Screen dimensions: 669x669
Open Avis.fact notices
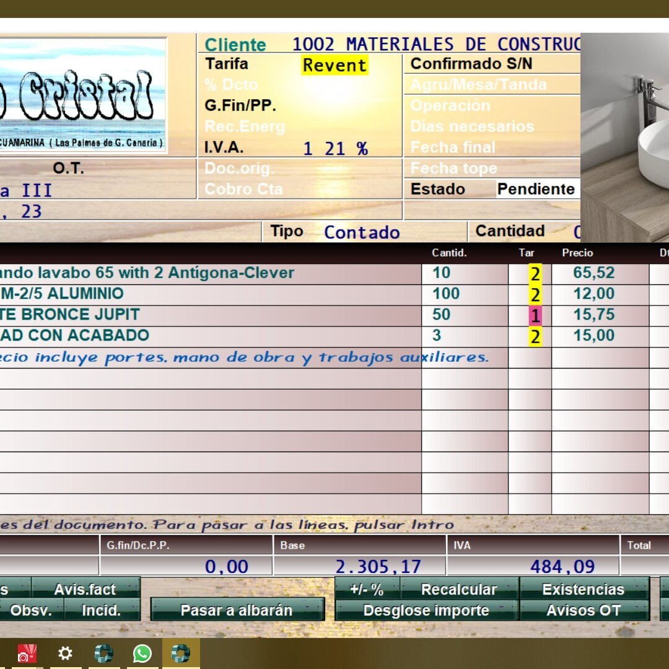85,589
